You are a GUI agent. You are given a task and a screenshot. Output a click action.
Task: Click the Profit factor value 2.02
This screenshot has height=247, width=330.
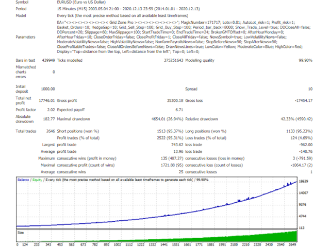pos(51,110)
